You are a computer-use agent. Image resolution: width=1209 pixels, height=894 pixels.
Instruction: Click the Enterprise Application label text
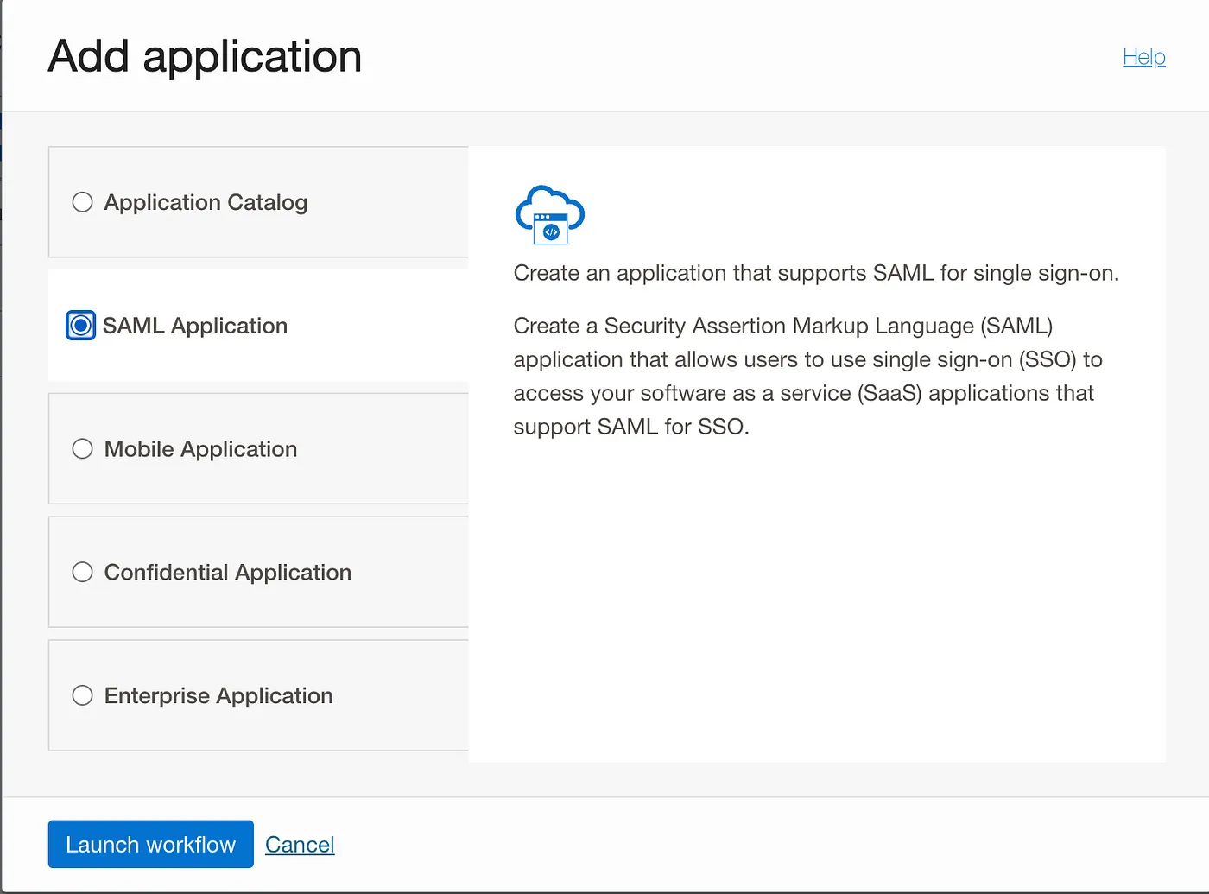point(218,696)
